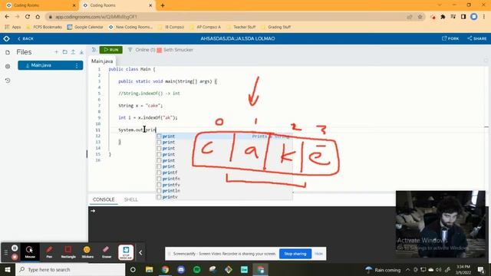Click the Screencastify toolbar grip handle

(6, 252)
